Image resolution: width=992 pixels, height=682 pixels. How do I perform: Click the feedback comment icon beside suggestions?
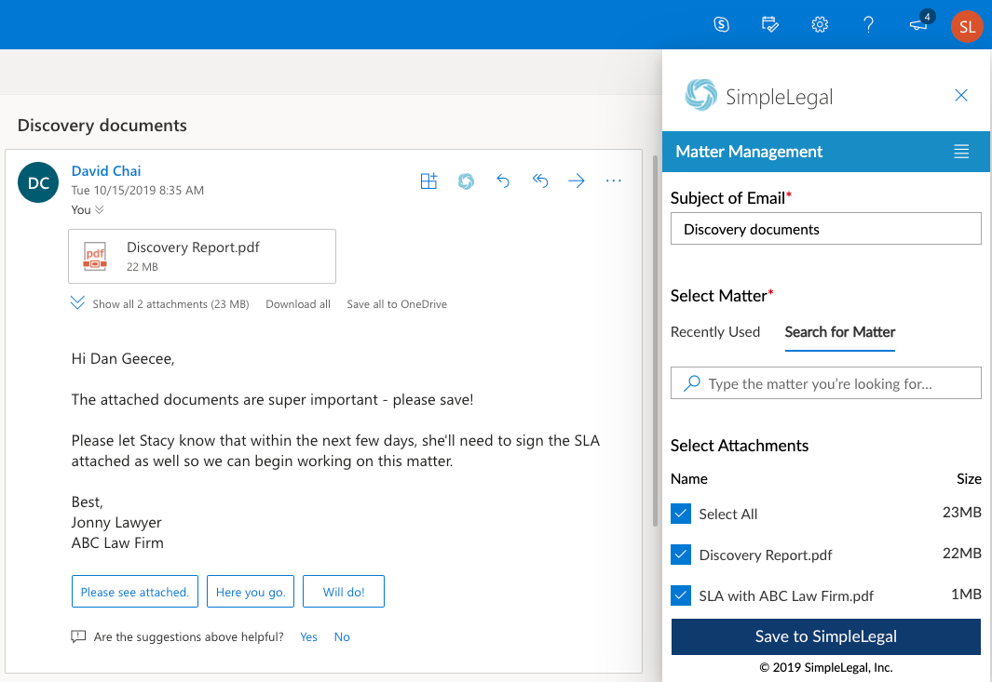pos(78,636)
